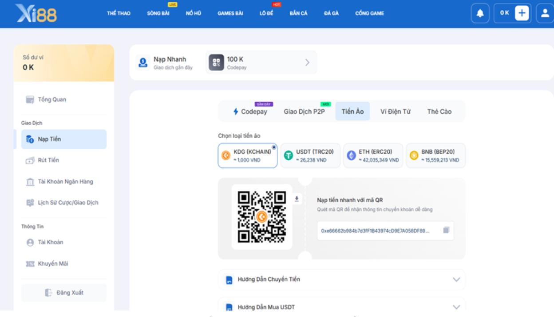Open ĐÁ GÀ menu
The image size is (554, 317).
pyautogui.click(x=331, y=13)
